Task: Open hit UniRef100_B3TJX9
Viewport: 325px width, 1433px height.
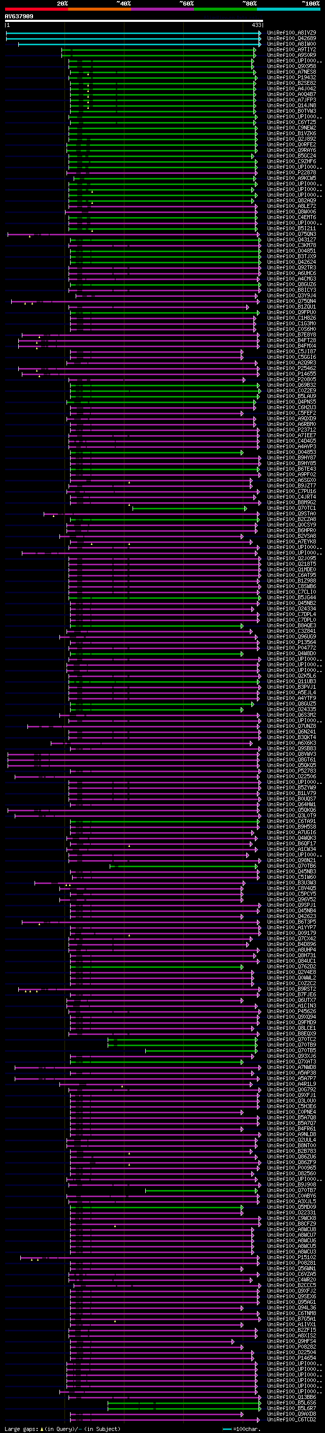Action: [x=291, y=256]
